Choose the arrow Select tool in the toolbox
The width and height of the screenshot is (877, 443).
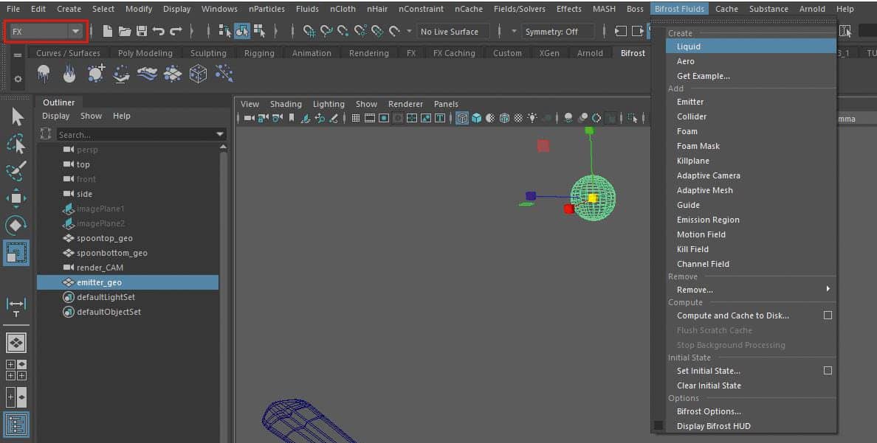coord(17,116)
